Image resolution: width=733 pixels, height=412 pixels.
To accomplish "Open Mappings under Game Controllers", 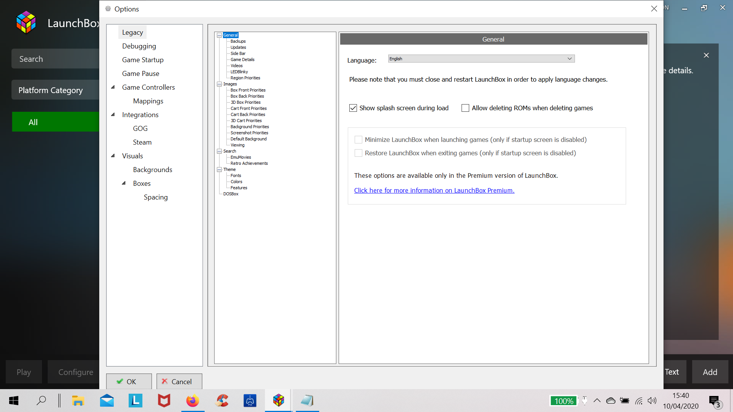I will pyautogui.click(x=148, y=101).
